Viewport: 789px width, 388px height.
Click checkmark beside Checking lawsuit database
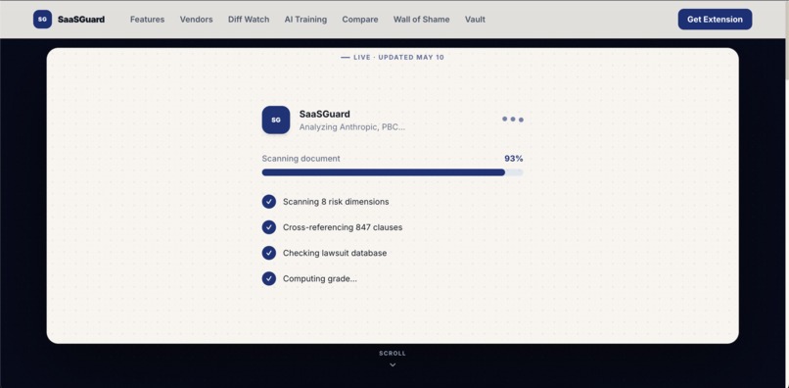coord(268,253)
